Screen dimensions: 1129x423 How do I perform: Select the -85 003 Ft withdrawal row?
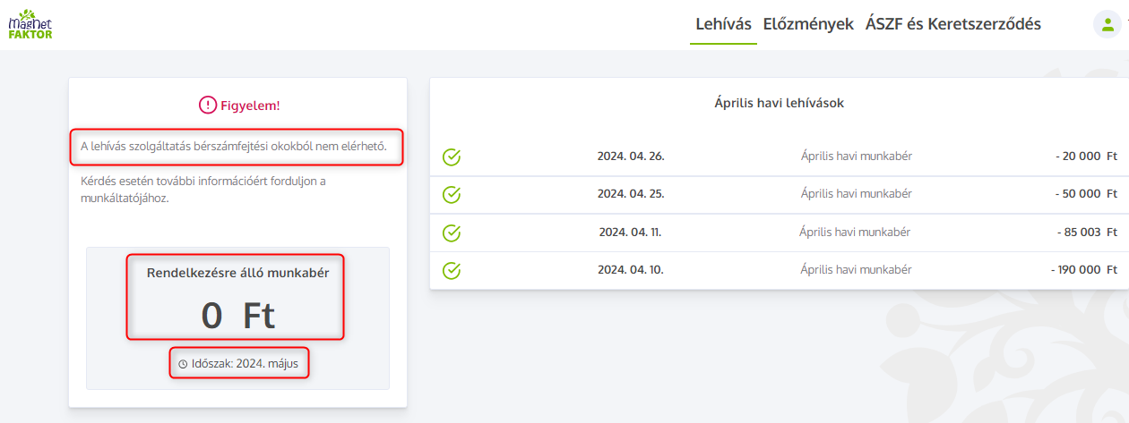point(778,233)
